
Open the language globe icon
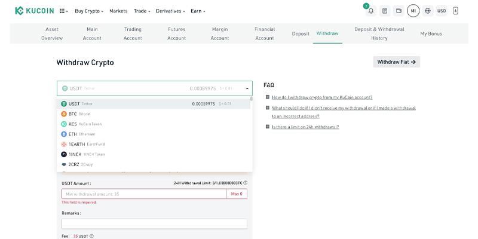click(x=428, y=11)
